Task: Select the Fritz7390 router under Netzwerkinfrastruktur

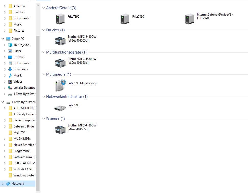Action: click(60, 108)
